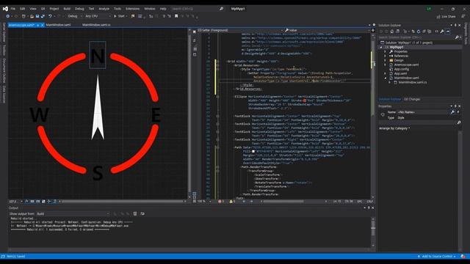Viewport: 470px width, 264px height.
Task: Click the Undo toolbar icon
Action: 50,16
